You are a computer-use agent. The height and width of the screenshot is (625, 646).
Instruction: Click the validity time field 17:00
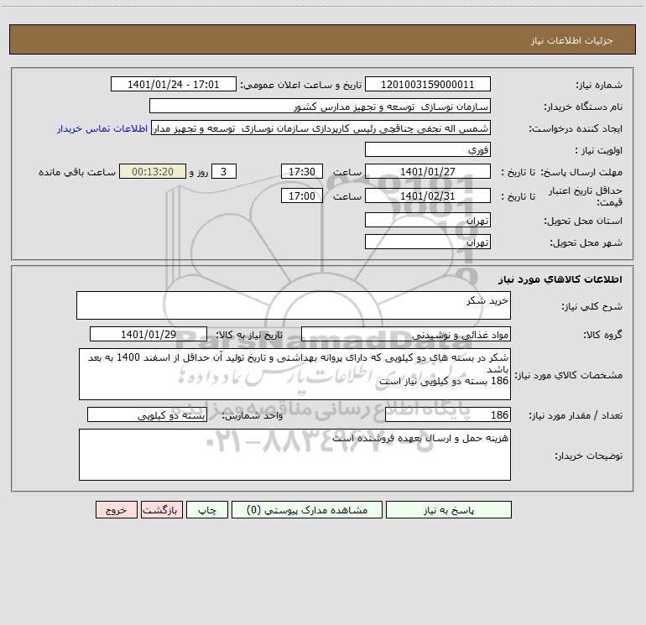point(301,195)
